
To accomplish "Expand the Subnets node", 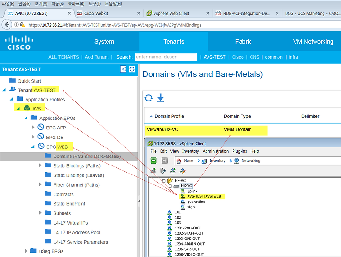I will [40, 212].
